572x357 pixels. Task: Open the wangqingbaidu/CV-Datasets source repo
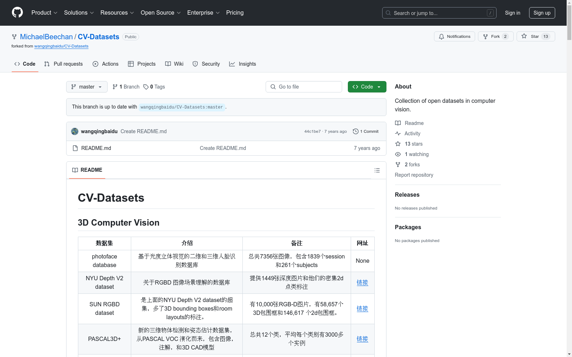point(61,46)
